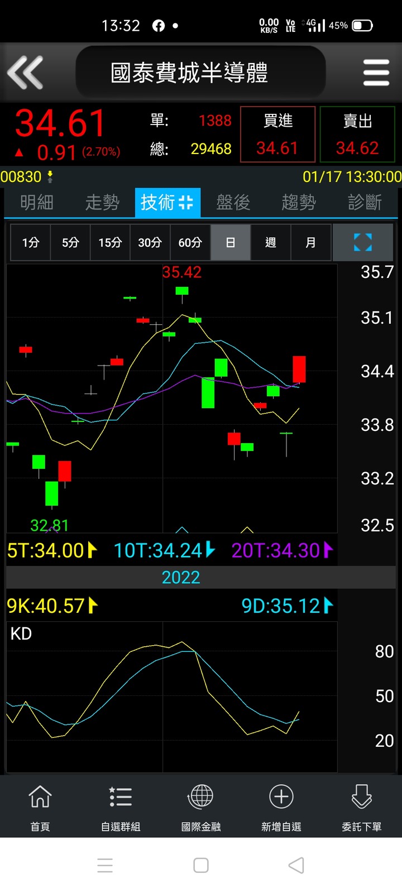Tap the 32.81 low price label
Screen dimensions: 402x893
click(x=50, y=525)
